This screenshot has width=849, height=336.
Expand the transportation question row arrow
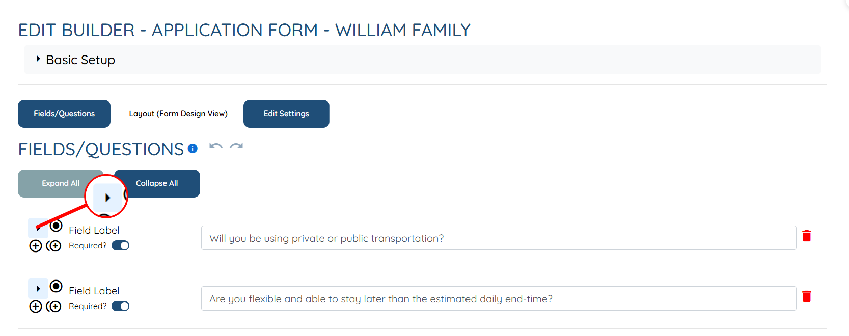[38, 228]
